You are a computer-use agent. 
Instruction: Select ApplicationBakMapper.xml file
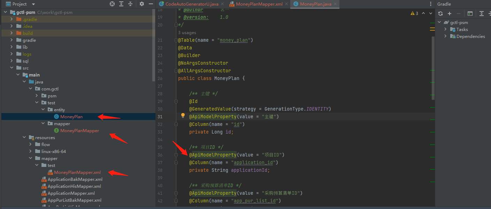[x=75, y=179]
